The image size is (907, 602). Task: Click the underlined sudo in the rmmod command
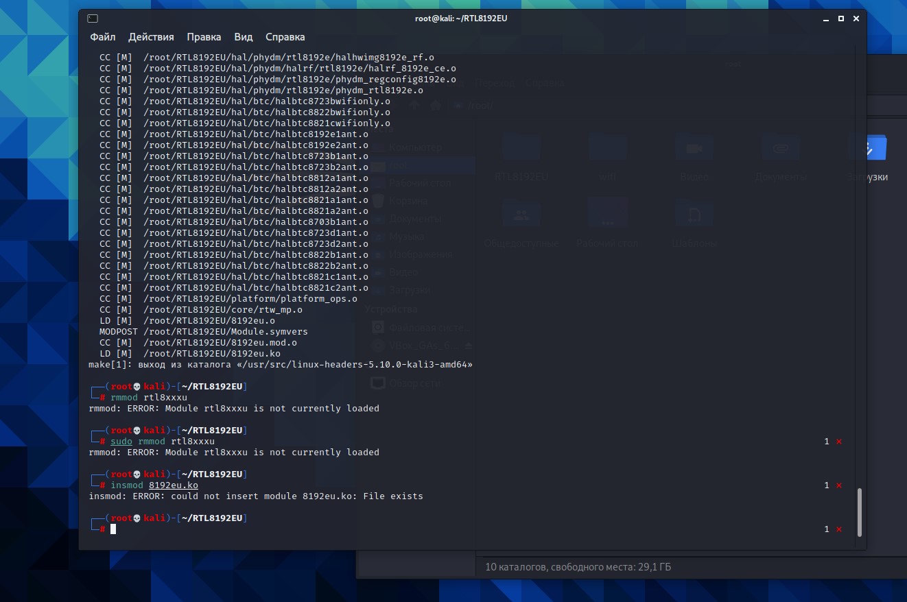[x=121, y=441]
